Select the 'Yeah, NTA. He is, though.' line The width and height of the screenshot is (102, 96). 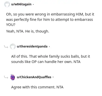(x=28, y=31)
